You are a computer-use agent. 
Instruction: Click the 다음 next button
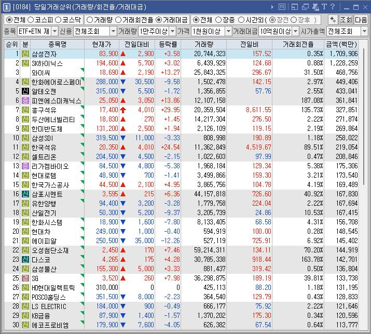(361, 20)
